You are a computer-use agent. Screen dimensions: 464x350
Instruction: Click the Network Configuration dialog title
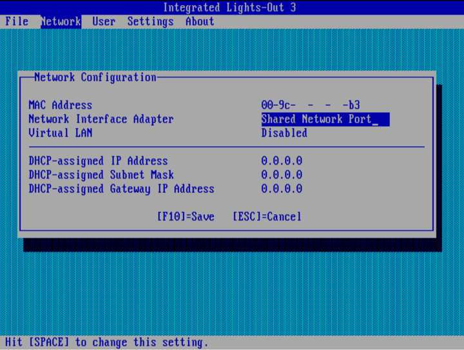[x=95, y=77]
